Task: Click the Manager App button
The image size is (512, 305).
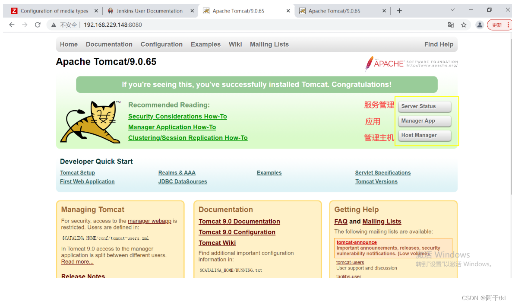Action: [x=424, y=121]
